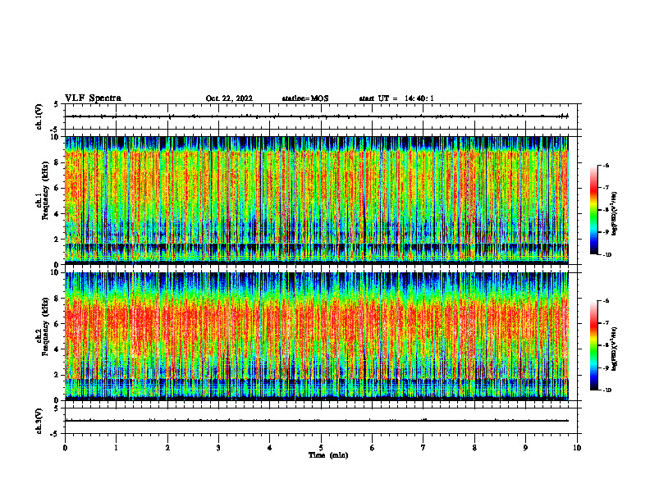Screen dimensions: 650x502
Task: Select the date "Oct. 22, 2022" in header
Action: coord(229,98)
